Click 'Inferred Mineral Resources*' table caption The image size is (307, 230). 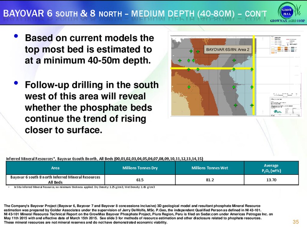[104, 159]
